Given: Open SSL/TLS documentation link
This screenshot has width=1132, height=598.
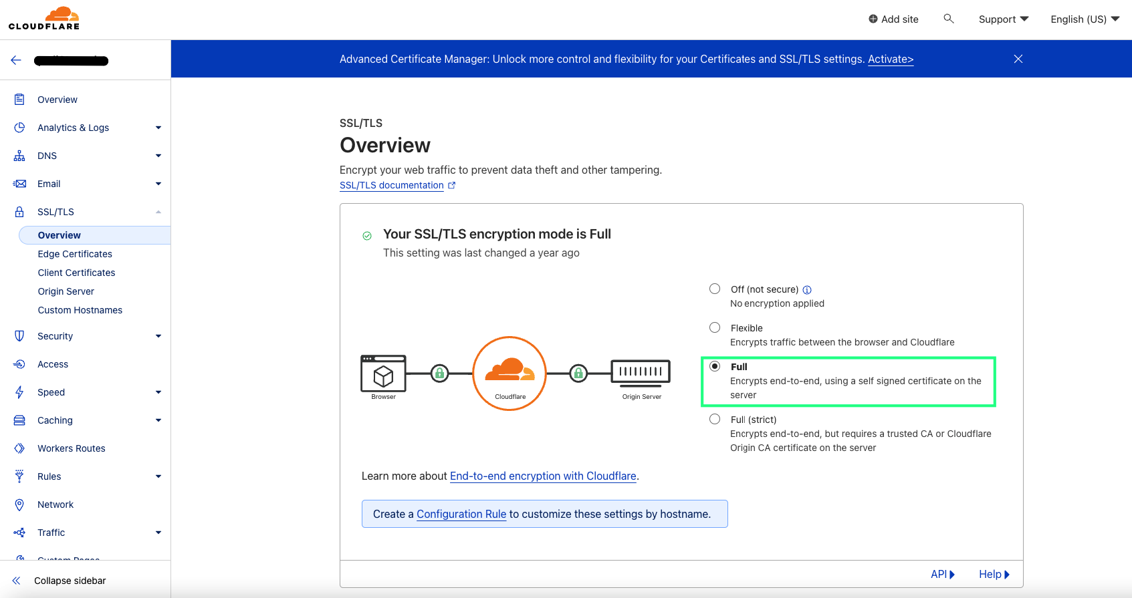Looking at the screenshot, I should point(391,185).
